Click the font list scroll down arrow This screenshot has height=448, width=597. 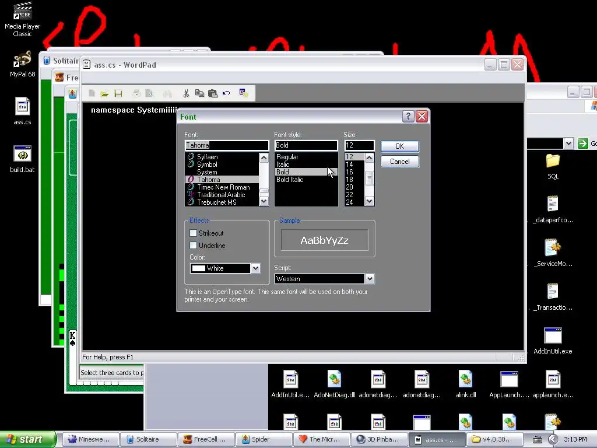point(264,201)
